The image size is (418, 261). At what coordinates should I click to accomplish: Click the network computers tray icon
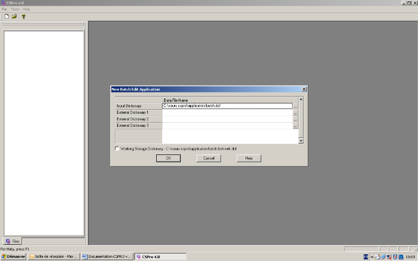pos(383,257)
